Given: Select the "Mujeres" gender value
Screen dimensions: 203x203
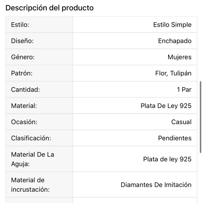Looking at the screenshot, I should (x=179, y=57).
